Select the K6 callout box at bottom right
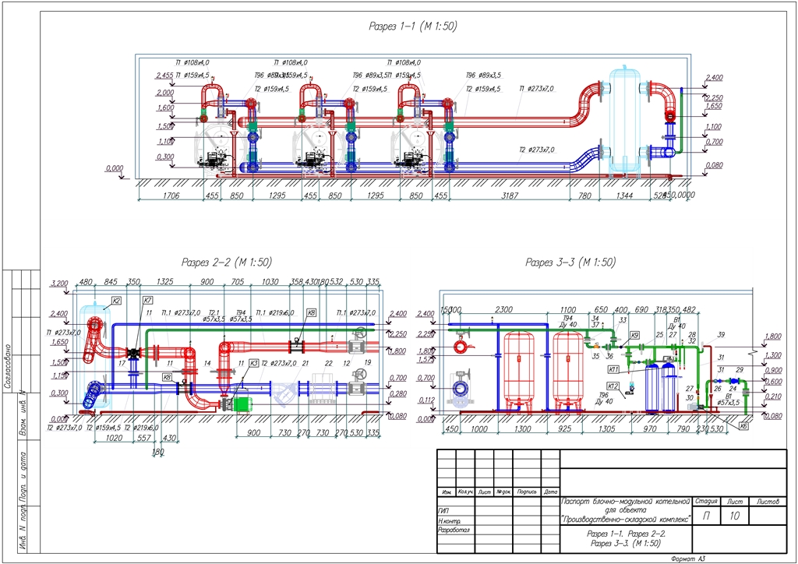This screenshot has height=564, width=798. (x=743, y=426)
